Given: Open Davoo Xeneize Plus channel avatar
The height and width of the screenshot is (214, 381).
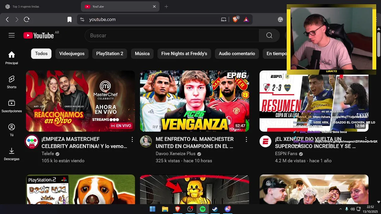Looking at the screenshot, I should (x=146, y=141).
